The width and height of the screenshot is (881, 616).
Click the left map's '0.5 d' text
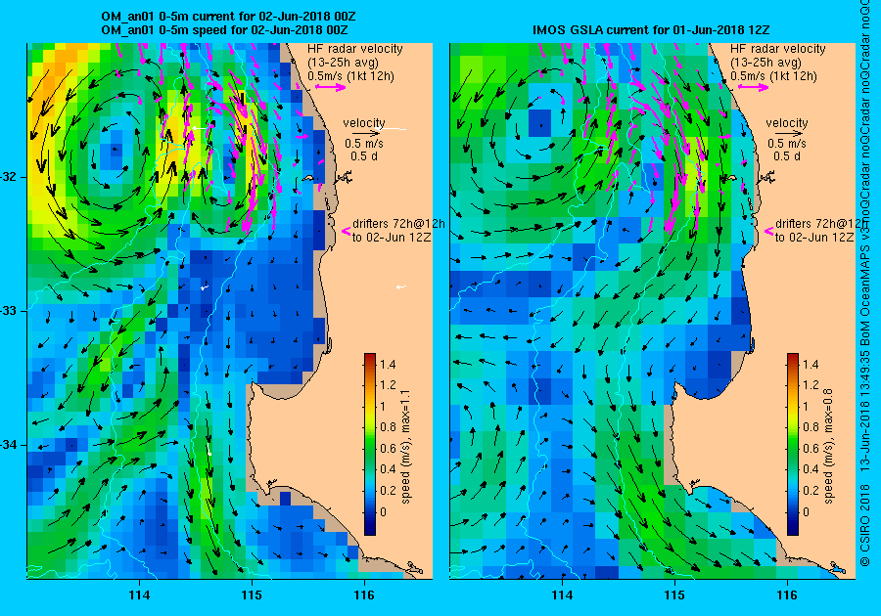[x=364, y=156]
